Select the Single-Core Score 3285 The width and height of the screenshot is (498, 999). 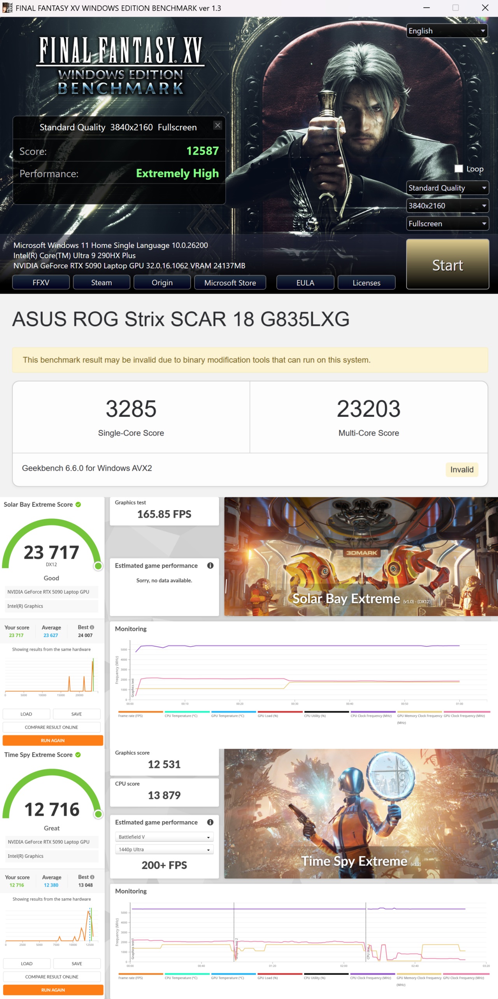(131, 409)
